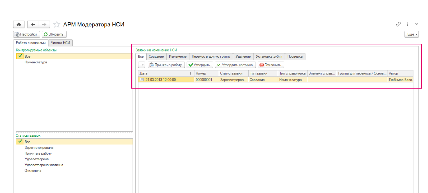This screenshot has width=428, height=193.
Task: Go back with the left arrow
Action: (33, 25)
